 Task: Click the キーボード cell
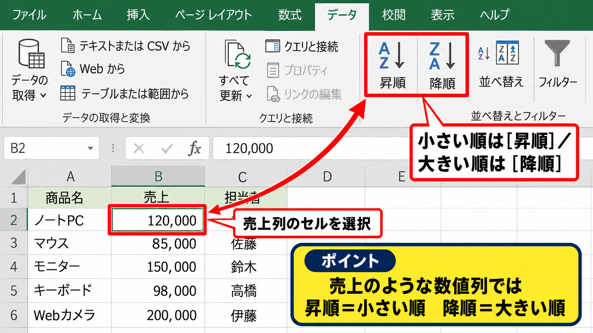click(x=70, y=291)
